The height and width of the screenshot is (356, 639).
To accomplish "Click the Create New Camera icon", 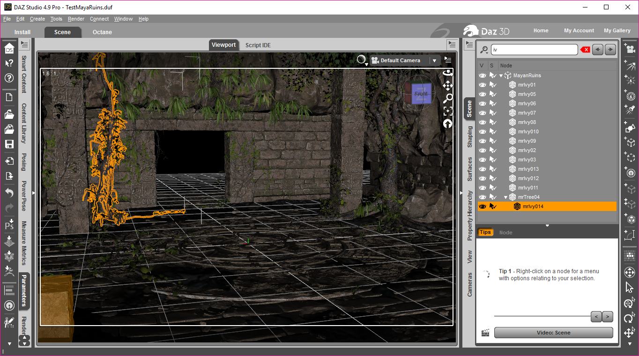I will pyautogui.click(x=630, y=49).
